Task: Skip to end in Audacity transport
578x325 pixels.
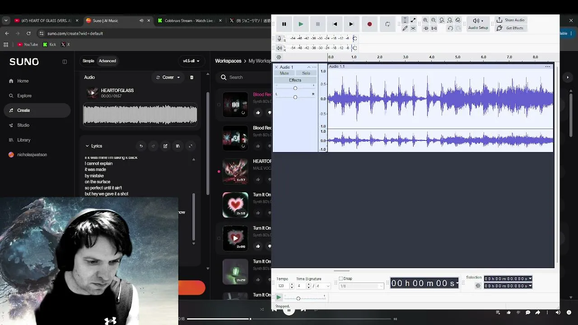Action: [x=351, y=24]
